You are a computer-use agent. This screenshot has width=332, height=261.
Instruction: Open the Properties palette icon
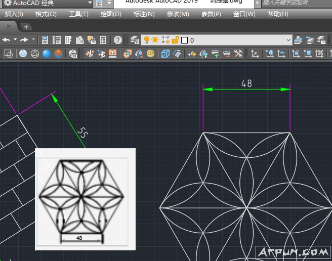(x=45, y=40)
